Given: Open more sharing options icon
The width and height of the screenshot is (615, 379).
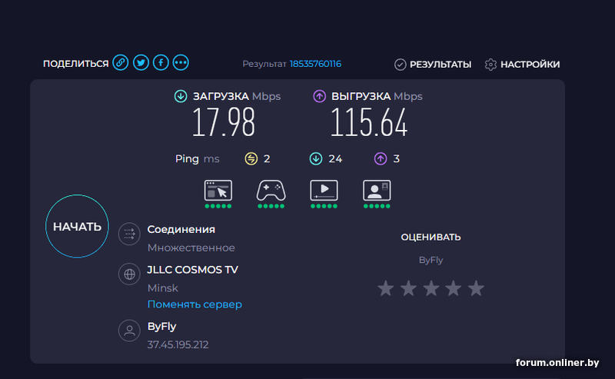Looking at the screenshot, I should coord(181,63).
